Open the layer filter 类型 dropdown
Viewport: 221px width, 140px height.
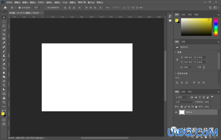182,97
